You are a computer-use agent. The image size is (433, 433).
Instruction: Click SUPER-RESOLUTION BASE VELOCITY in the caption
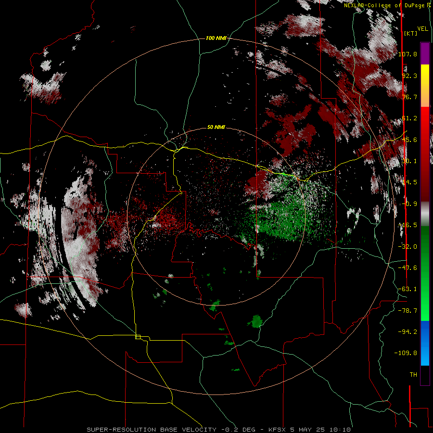(x=152, y=430)
